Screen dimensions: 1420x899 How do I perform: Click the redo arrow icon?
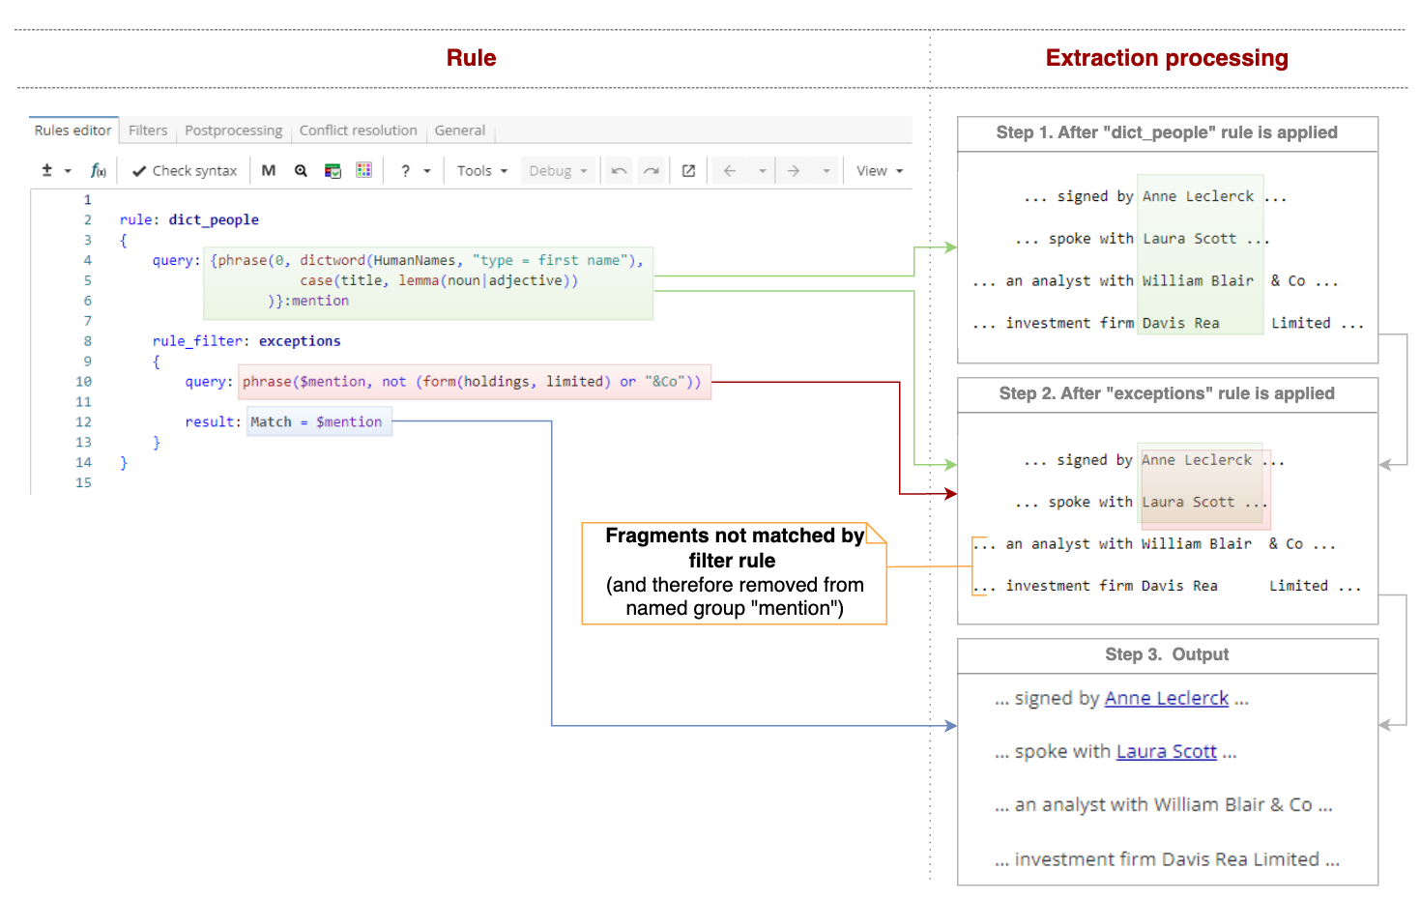[651, 170]
